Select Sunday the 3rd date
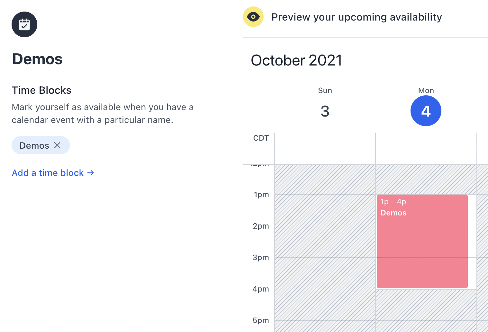The height and width of the screenshot is (332, 488). point(325,111)
